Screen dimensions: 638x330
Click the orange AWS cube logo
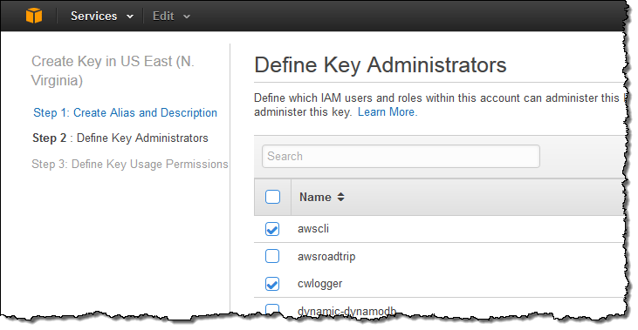[x=34, y=16]
